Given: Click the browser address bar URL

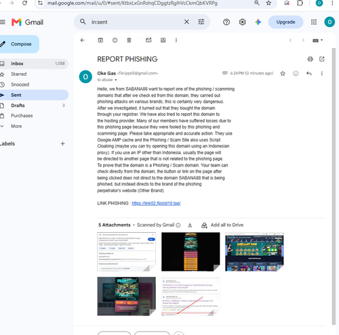Looking at the screenshot, I should [x=132, y=3].
